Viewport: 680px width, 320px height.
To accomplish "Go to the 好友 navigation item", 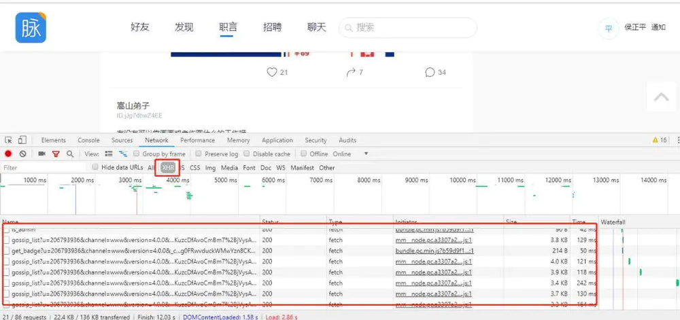I will pos(139,27).
